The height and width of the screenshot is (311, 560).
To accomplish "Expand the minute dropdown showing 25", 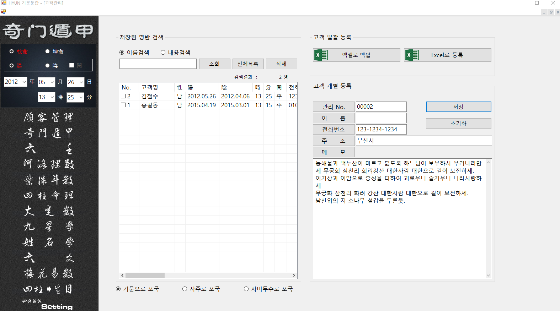I will point(81,97).
